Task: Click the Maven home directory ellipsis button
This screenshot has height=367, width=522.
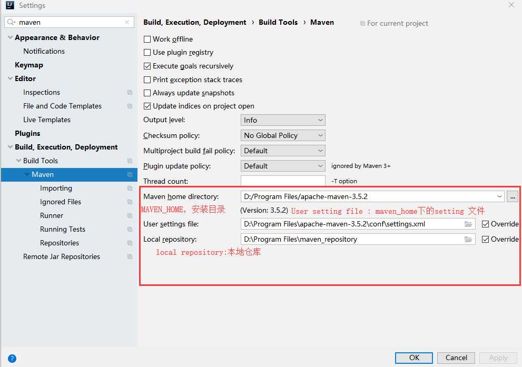Action: 513,197
